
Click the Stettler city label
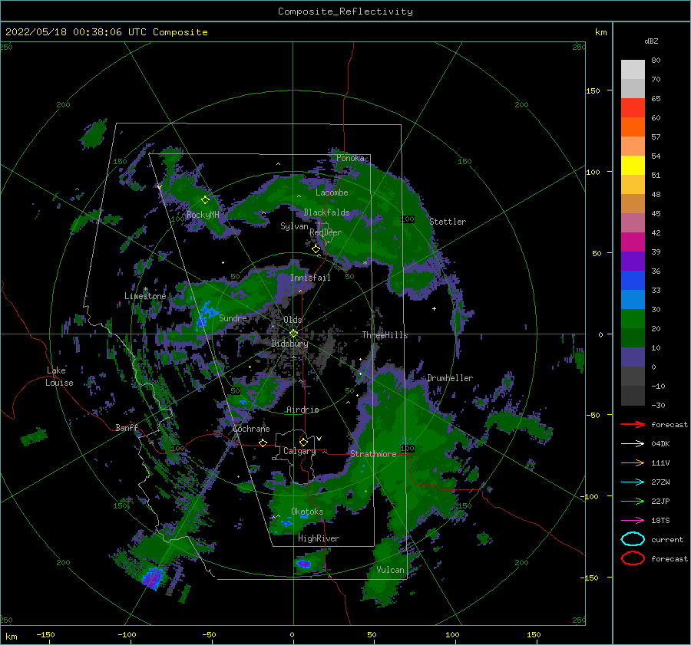(448, 222)
